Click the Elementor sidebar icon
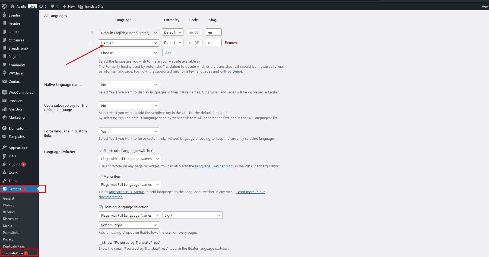The image size is (489, 257). coord(4,128)
